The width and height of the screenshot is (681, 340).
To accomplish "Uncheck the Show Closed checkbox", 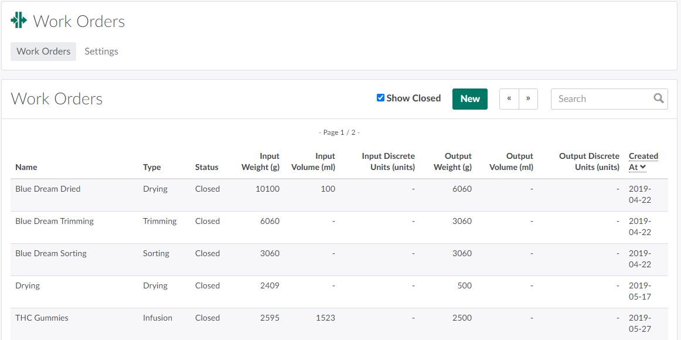I will 380,98.
